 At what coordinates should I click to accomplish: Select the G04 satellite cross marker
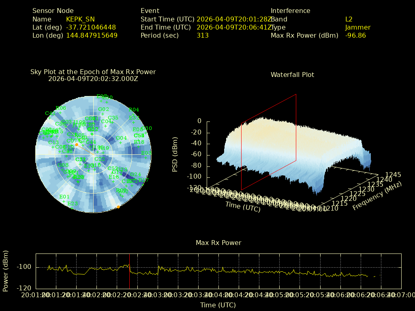pyautogui.click(x=120, y=143)
